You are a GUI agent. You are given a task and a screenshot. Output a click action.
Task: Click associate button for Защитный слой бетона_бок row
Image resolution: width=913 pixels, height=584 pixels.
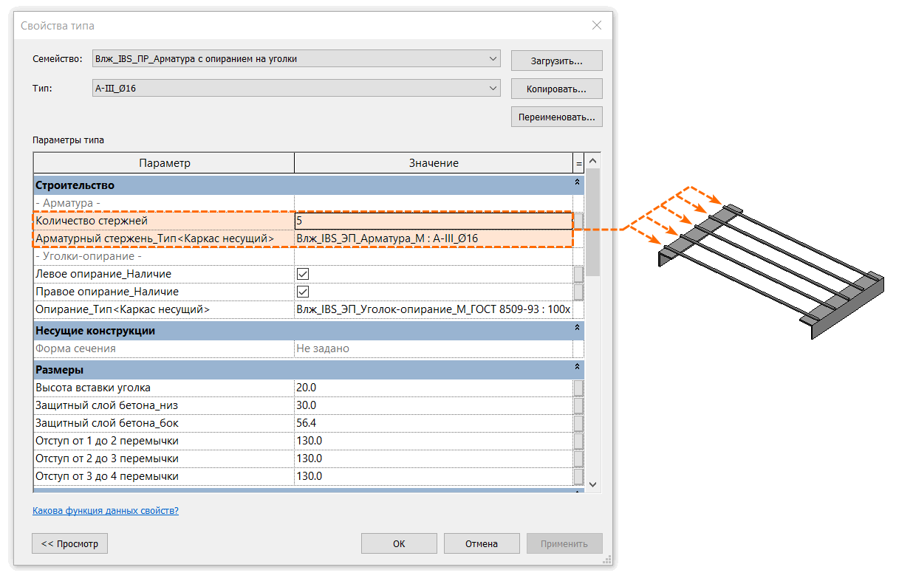(578, 423)
